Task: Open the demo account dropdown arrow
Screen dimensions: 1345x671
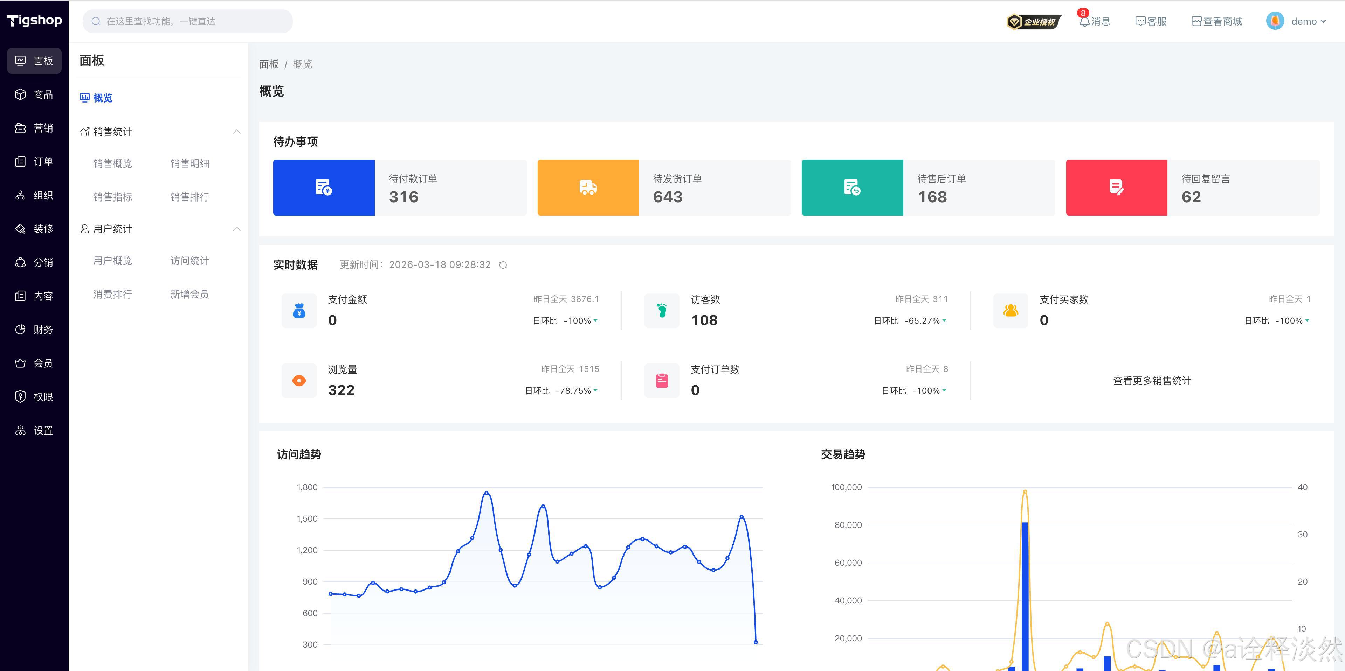Action: click(1323, 21)
